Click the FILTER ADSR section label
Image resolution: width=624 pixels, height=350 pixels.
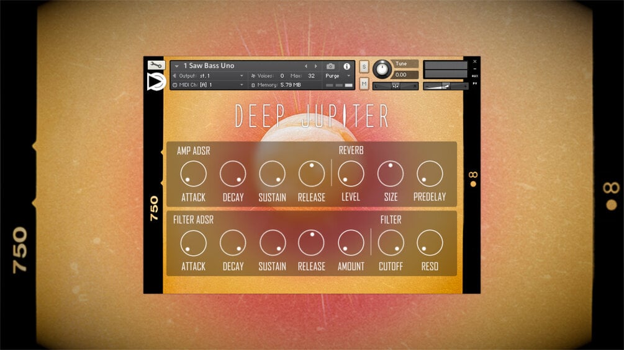[193, 220]
